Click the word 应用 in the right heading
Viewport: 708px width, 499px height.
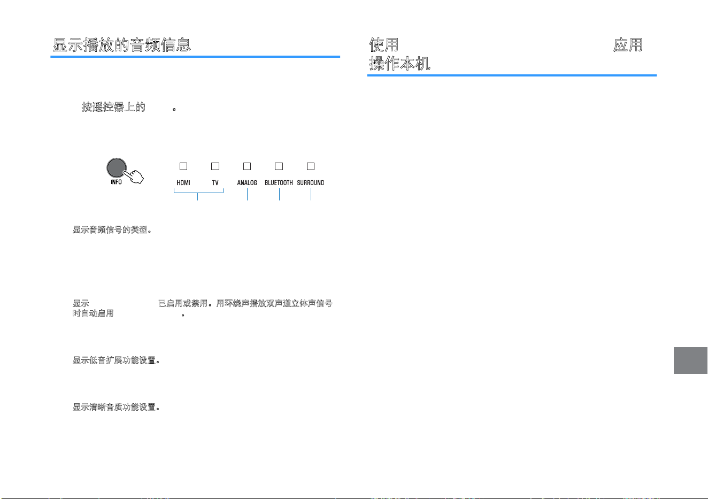(628, 45)
